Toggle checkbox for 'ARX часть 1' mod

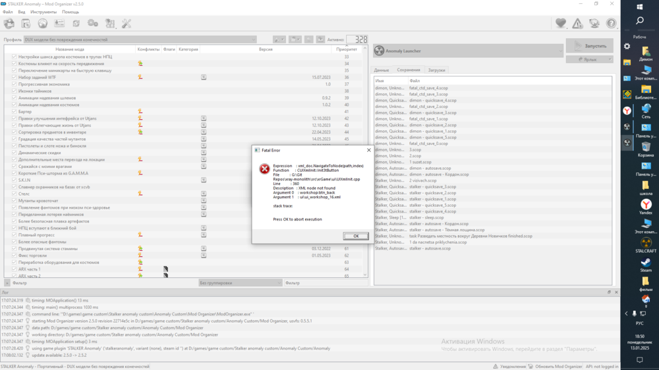point(14,269)
